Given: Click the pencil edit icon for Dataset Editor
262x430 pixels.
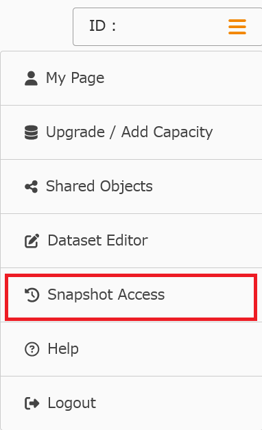Looking at the screenshot, I should (x=32, y=241).
